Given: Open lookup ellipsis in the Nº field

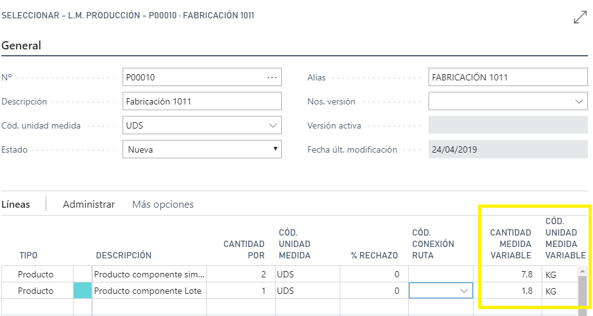Looking at the screenshot, I should click(272, 77).
